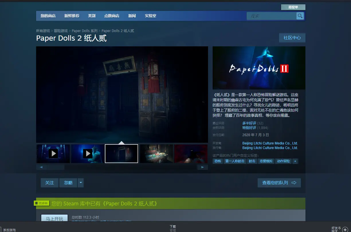Select the 恐怖 tag
The width and height of the screenshot is (351, 232).
tap(218, 161)
